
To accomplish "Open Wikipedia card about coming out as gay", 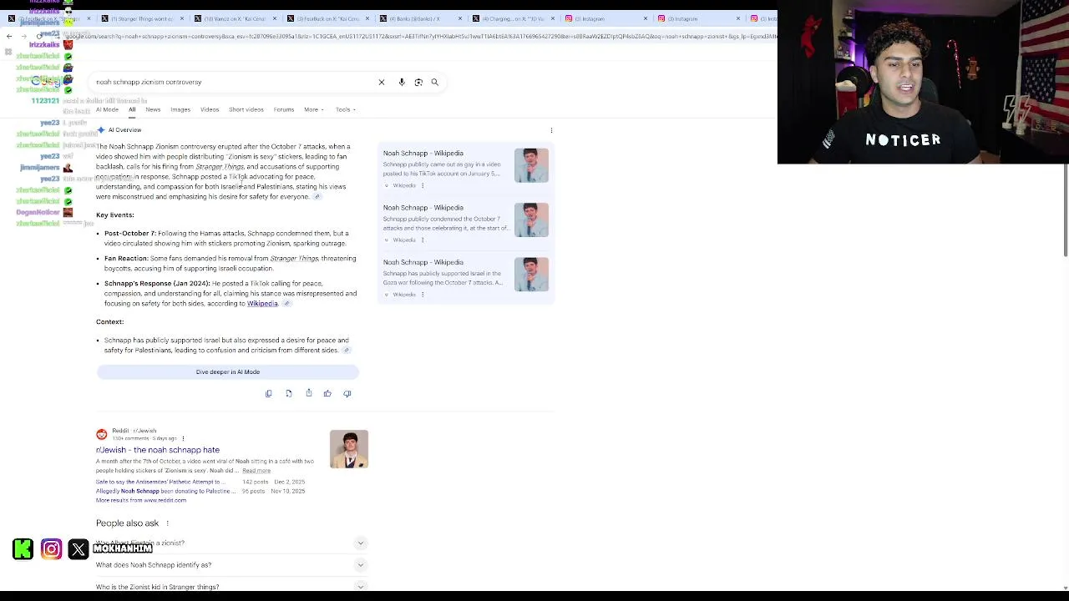I will pos(466,167).
